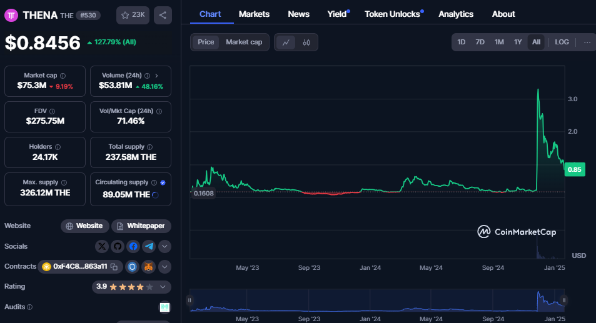Show the FDV info icon
Screen dimensions: 596x323
pos(52,111)
